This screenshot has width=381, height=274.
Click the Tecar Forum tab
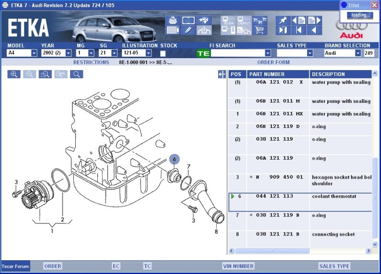pos(15,266)
